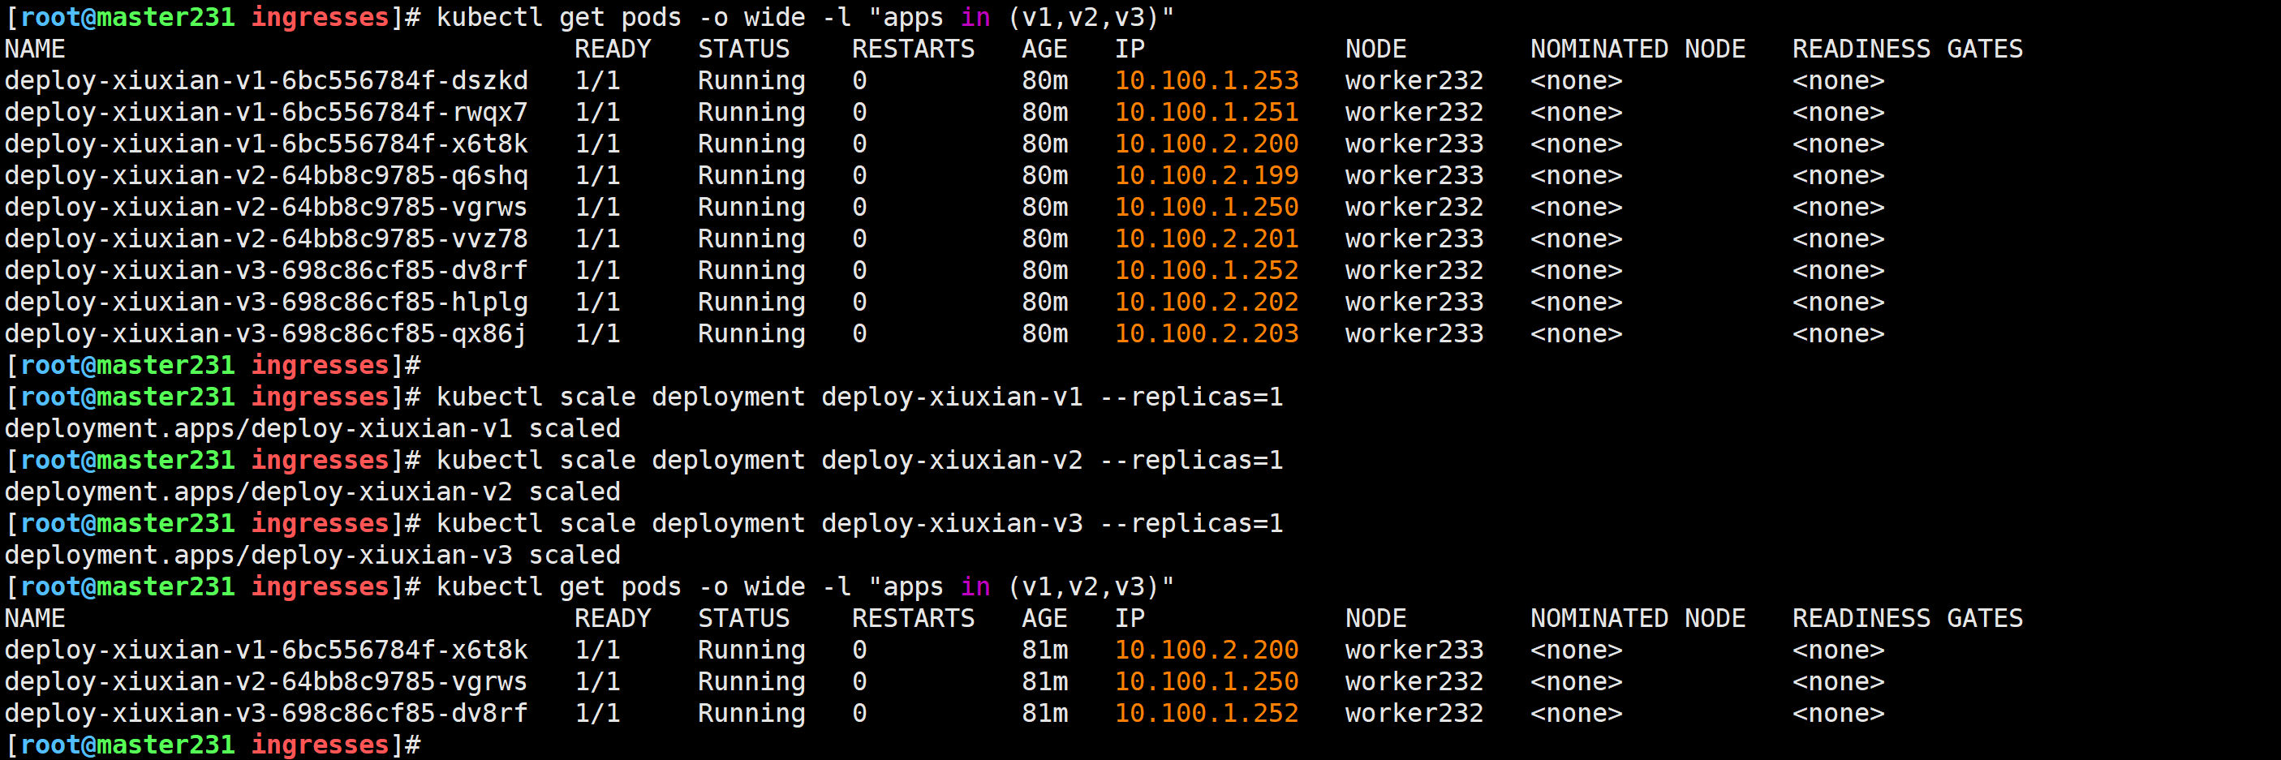2281x760 pixels.
Task: Click IP address 10.100.1.253
Action: tap(1206, 80)
